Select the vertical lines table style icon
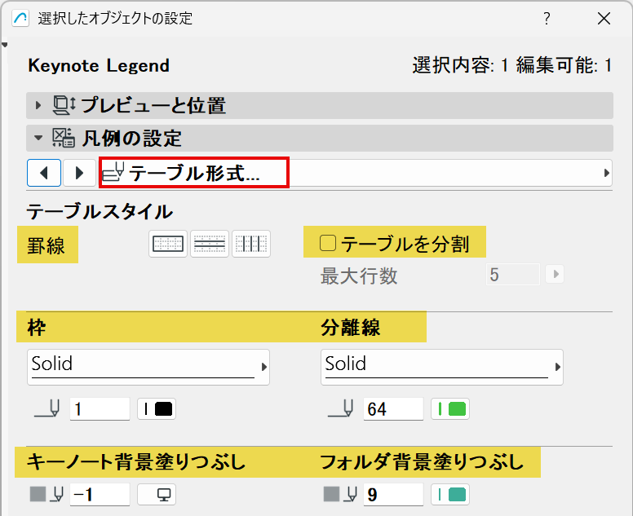 click(251, 244)
